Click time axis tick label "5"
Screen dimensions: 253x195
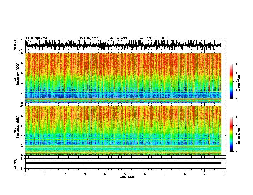point(125,174)
